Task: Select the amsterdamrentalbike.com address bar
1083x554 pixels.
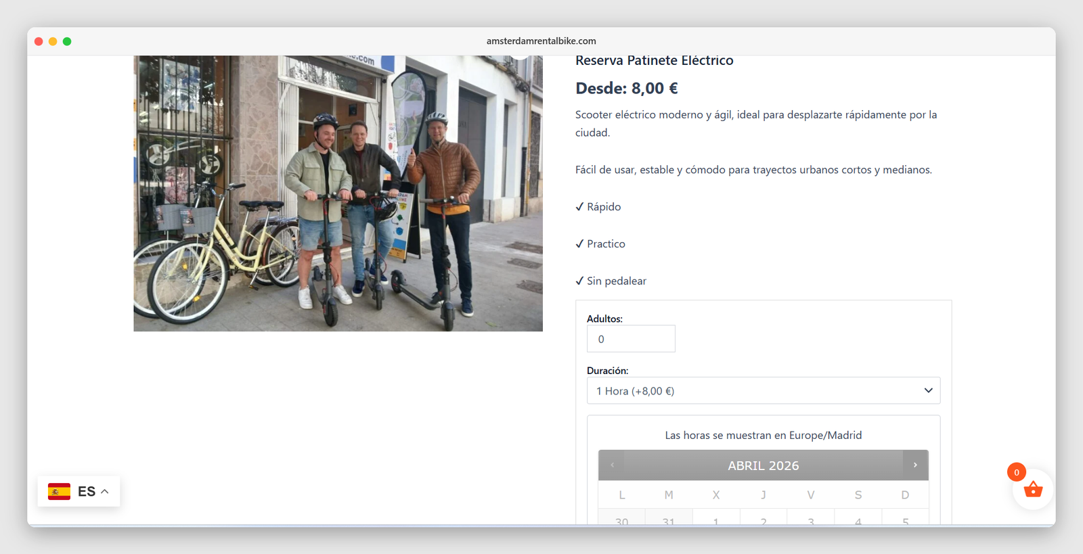Action: (x=541, y=41)
